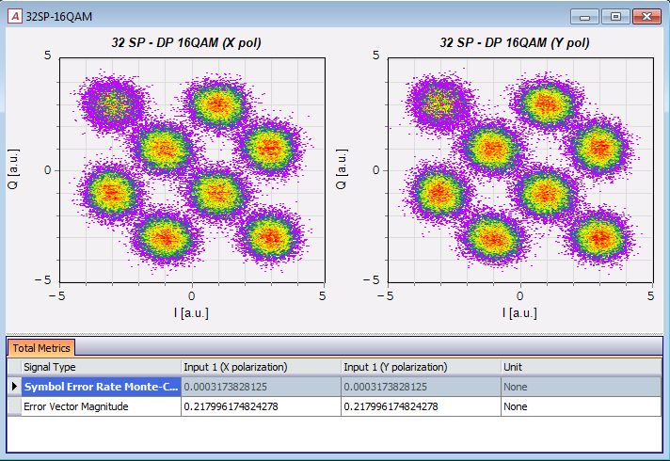Close the 32SP-16QAM window
This screenshot has width=670, height=461.
coord(646,16)
